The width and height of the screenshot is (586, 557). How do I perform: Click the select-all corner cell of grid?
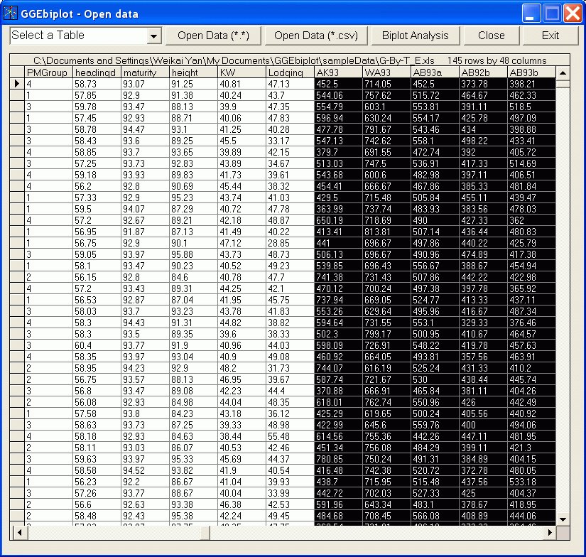pos(17,72)
